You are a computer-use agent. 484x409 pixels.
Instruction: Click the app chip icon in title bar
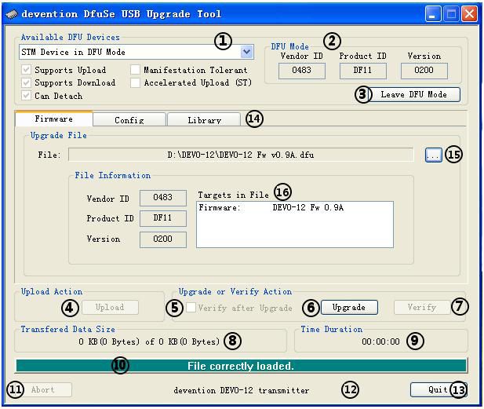pos(12,14)
